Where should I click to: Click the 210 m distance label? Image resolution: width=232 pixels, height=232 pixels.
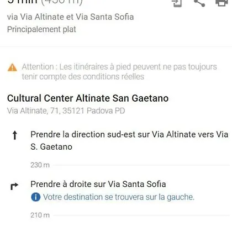40,215
